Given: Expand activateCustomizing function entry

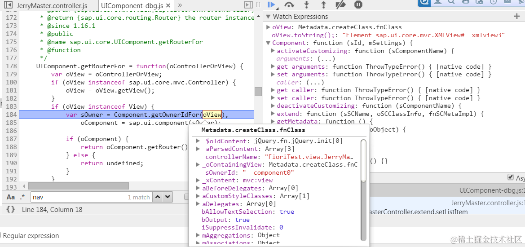Looking at the screenshot, I should pos(273,51).
